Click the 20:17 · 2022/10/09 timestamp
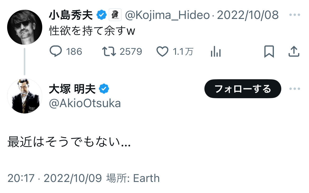The width and height of the screenshot is (309, 193). tap(54, 178)
